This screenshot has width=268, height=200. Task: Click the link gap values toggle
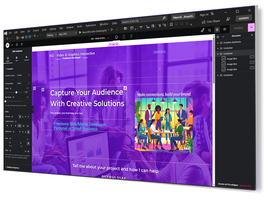28,143
